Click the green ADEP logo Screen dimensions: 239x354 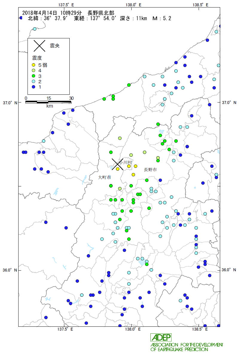(161, 337)
